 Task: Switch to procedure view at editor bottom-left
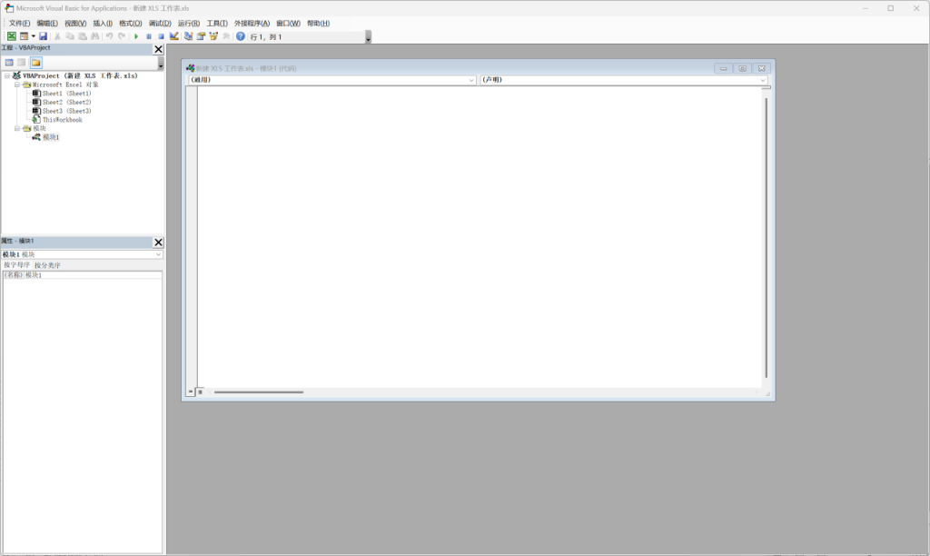coord(191,392)
